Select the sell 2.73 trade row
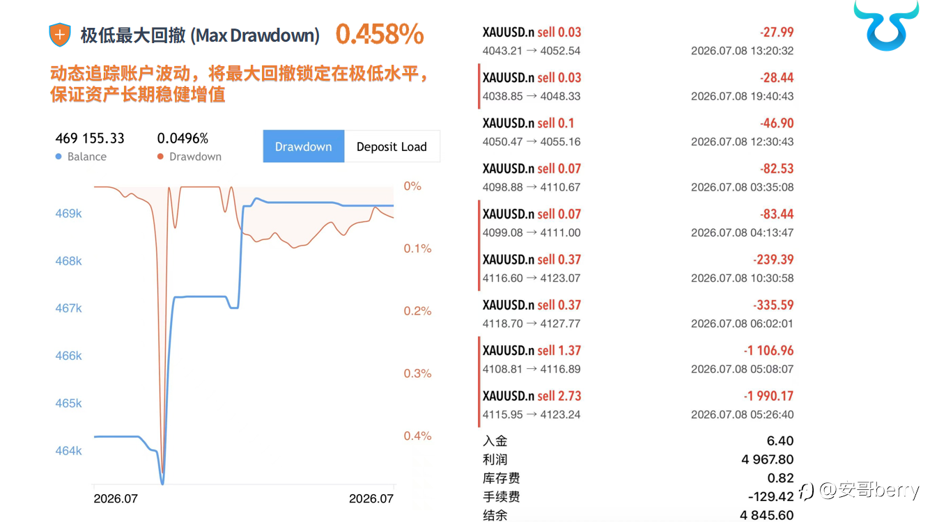Image resolution: width=930 pixels, height=522 pixels. (x=637, y=404)
